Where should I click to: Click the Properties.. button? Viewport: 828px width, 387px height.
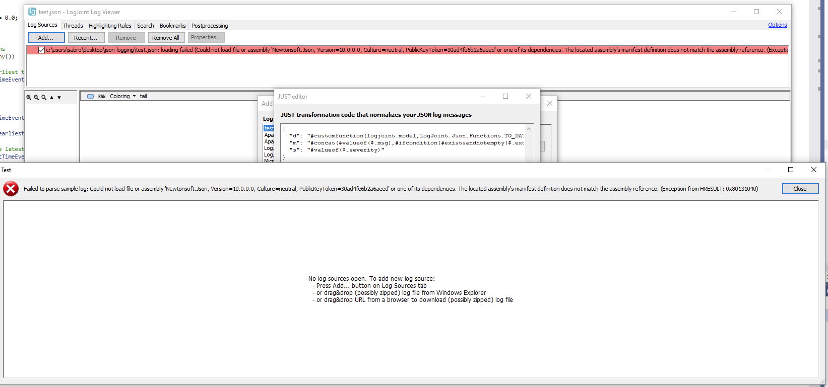coord(206,38)
